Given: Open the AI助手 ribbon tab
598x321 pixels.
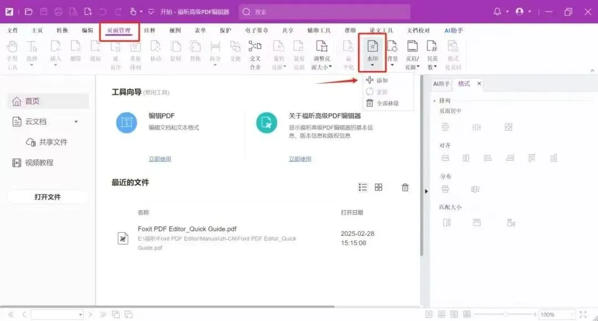Looking at the screenshot, I should click(453, 30).
